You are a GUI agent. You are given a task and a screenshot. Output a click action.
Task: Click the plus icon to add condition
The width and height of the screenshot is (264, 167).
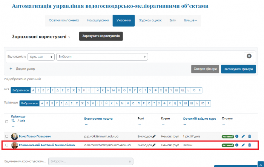point(11,69)
